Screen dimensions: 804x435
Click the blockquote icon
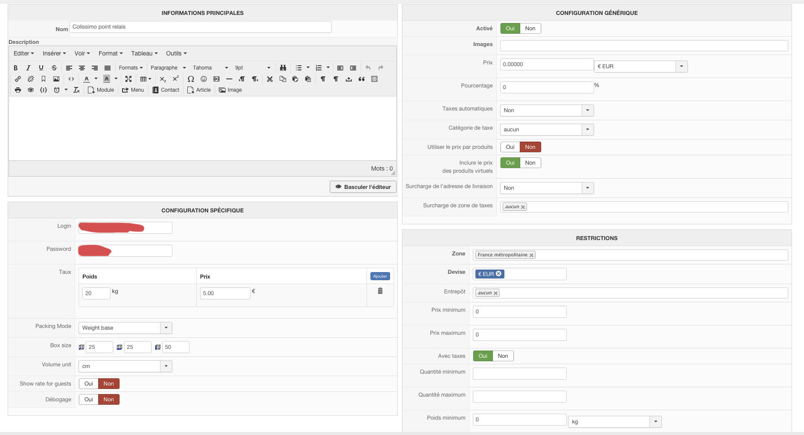tap(361, 79)
